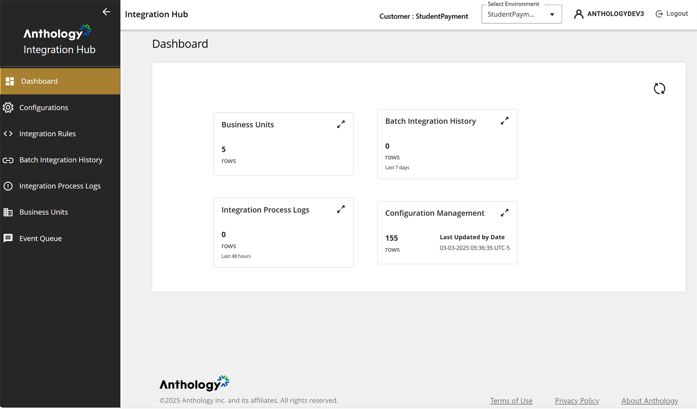Refresh the dashboard with the circular arrows icon
This screenshot has height=409, width=697.
pyautogui.click(x=659, y=88)
